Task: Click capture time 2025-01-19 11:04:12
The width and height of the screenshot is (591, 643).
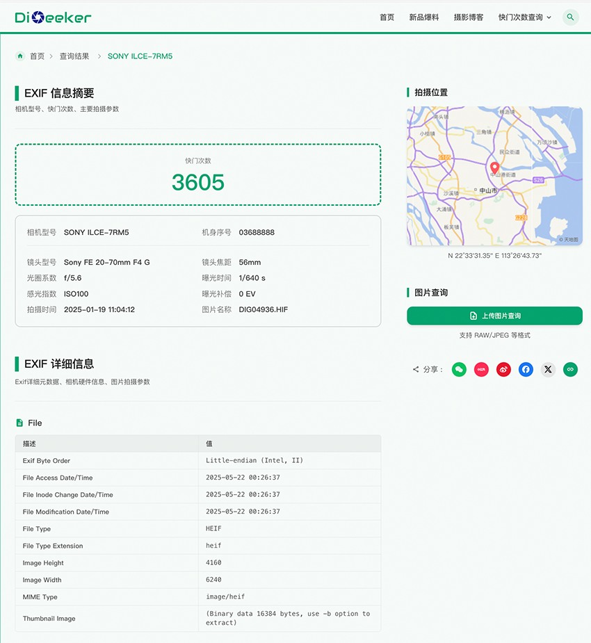Action: point(99,309)
